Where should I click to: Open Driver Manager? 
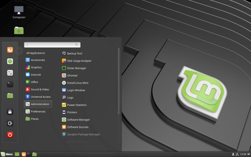click(74, 68)
